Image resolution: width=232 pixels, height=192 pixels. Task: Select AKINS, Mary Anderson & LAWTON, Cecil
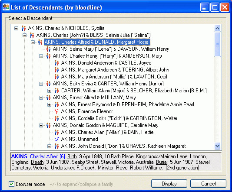click(x=114, y=77)
